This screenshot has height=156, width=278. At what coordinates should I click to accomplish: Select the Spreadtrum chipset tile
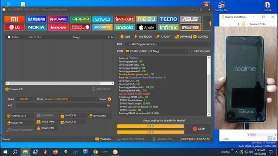click(x=190, y=27)
